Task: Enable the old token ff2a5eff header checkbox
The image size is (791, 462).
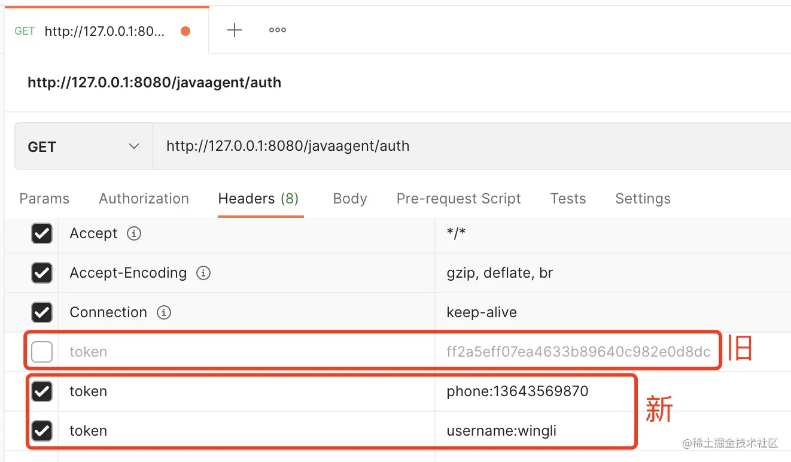Action: [x=42, y=352]
